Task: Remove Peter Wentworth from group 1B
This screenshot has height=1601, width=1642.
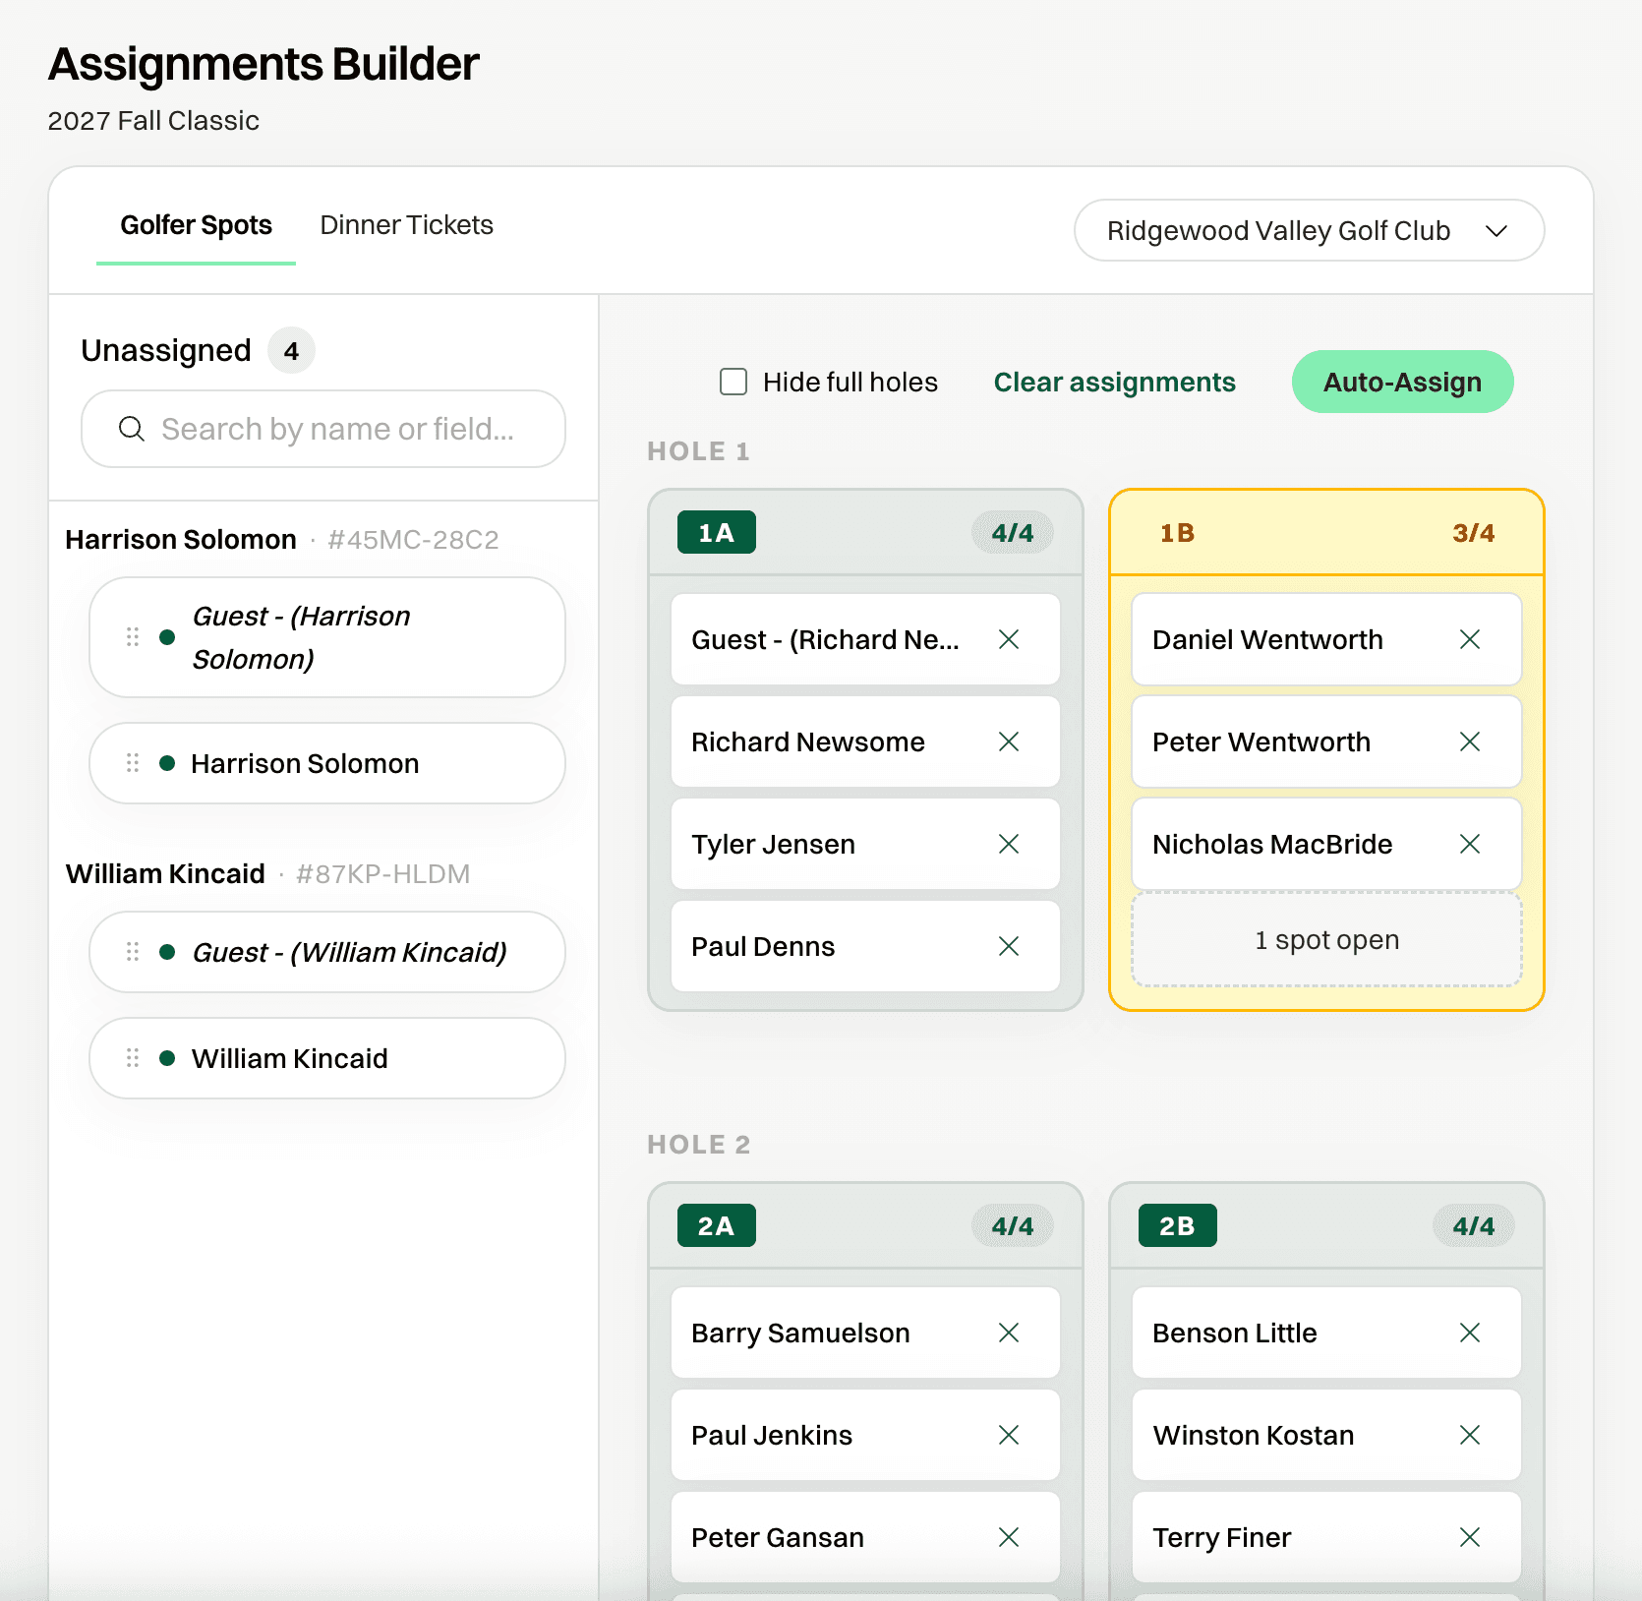Action: coord(1470,742)
